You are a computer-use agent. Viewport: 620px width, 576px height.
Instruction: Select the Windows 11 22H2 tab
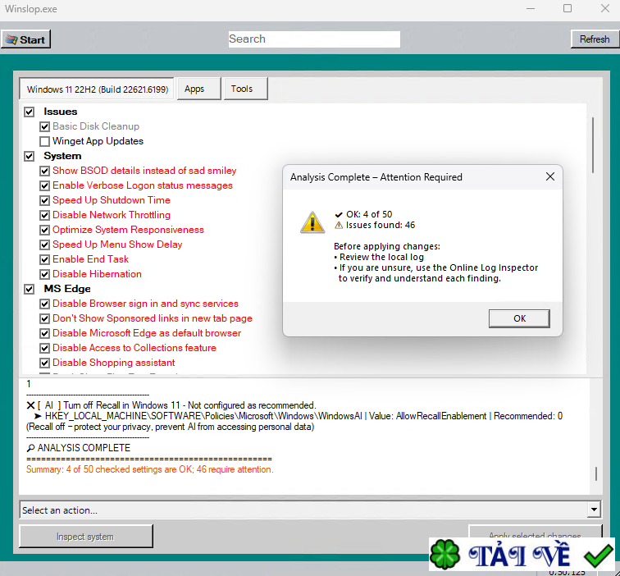point(97,89)
